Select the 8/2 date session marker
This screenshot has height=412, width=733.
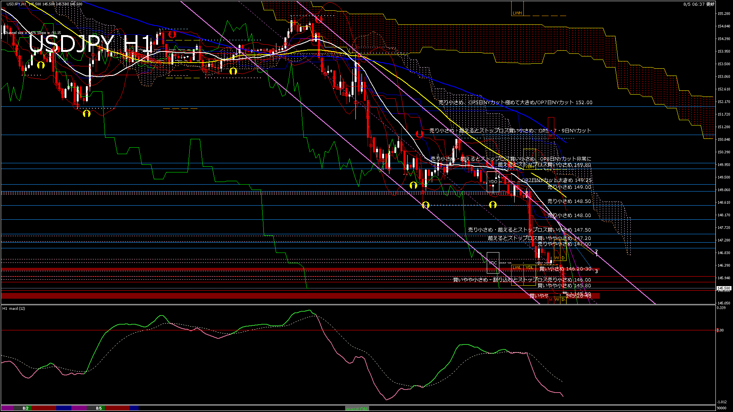(26, 408)
